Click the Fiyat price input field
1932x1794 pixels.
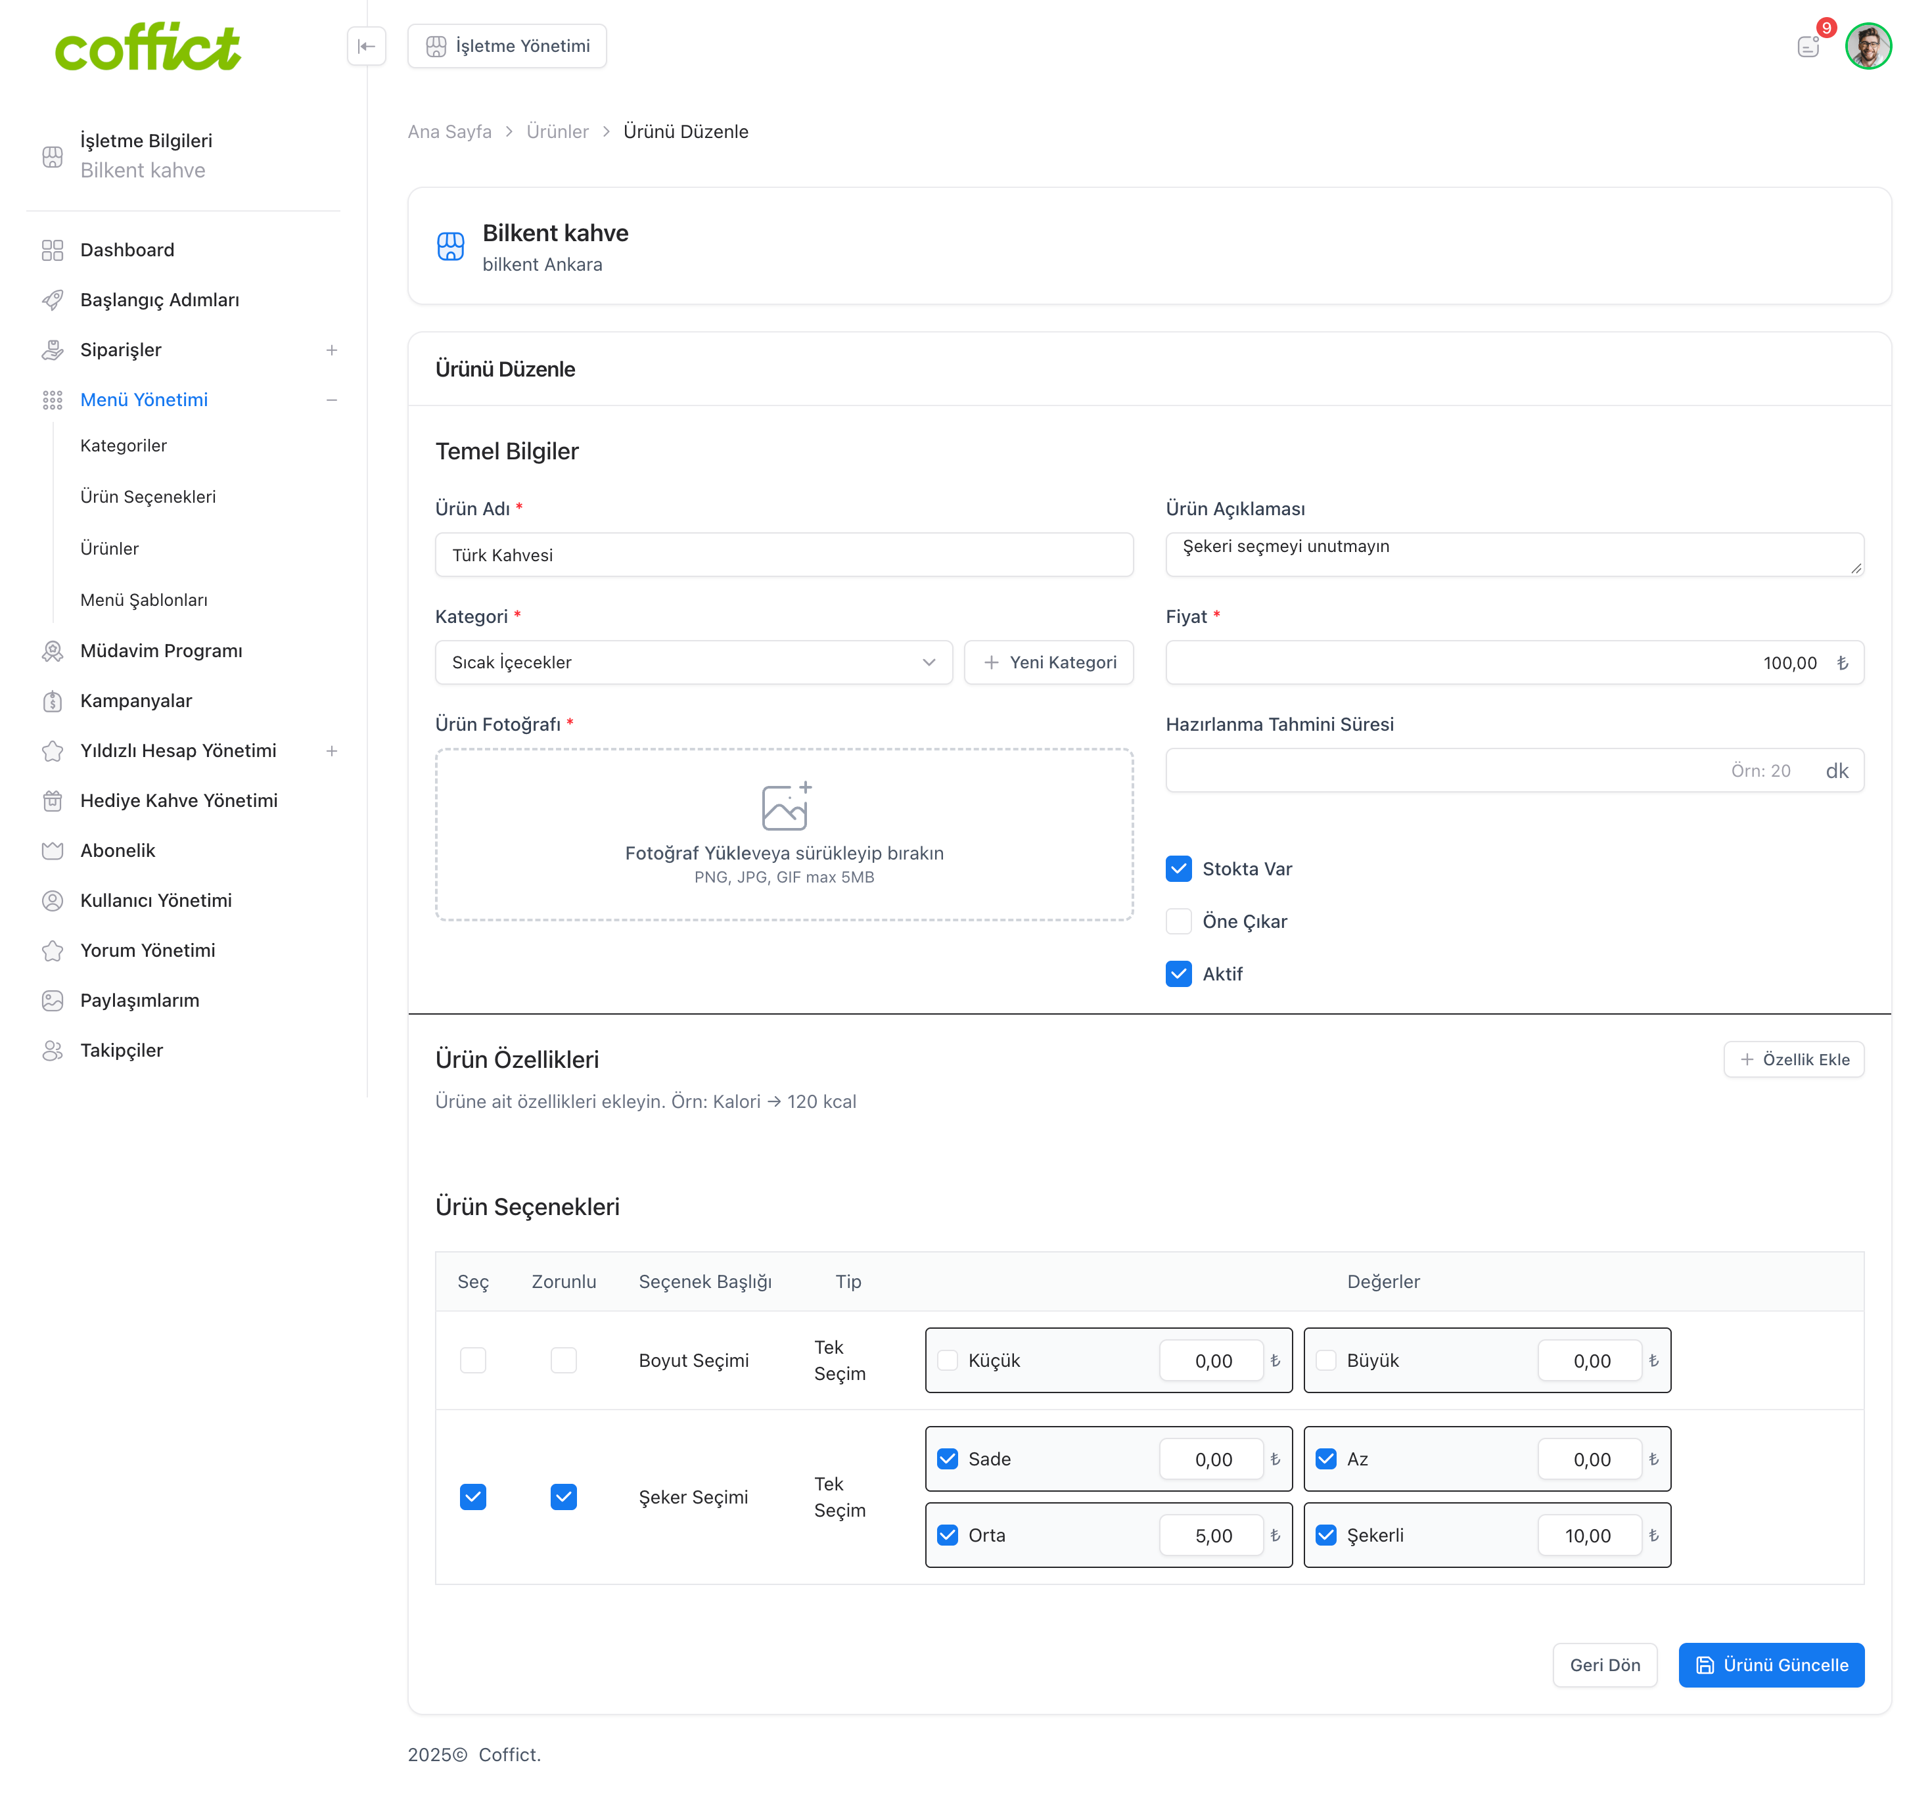1513,662
